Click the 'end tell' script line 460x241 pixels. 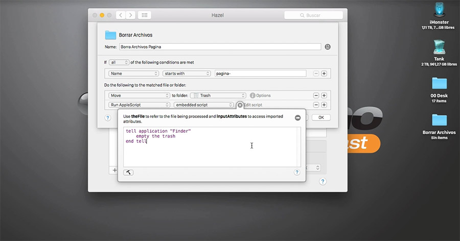click(136, 141)
